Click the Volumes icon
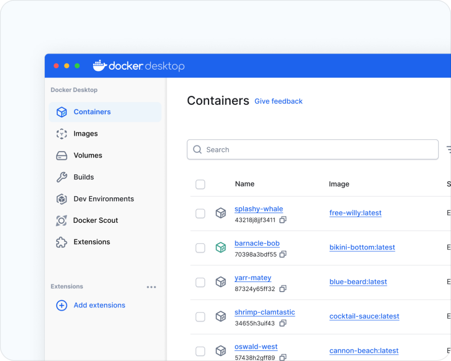This screenshot has width=451, height=361. pos(61,155)
